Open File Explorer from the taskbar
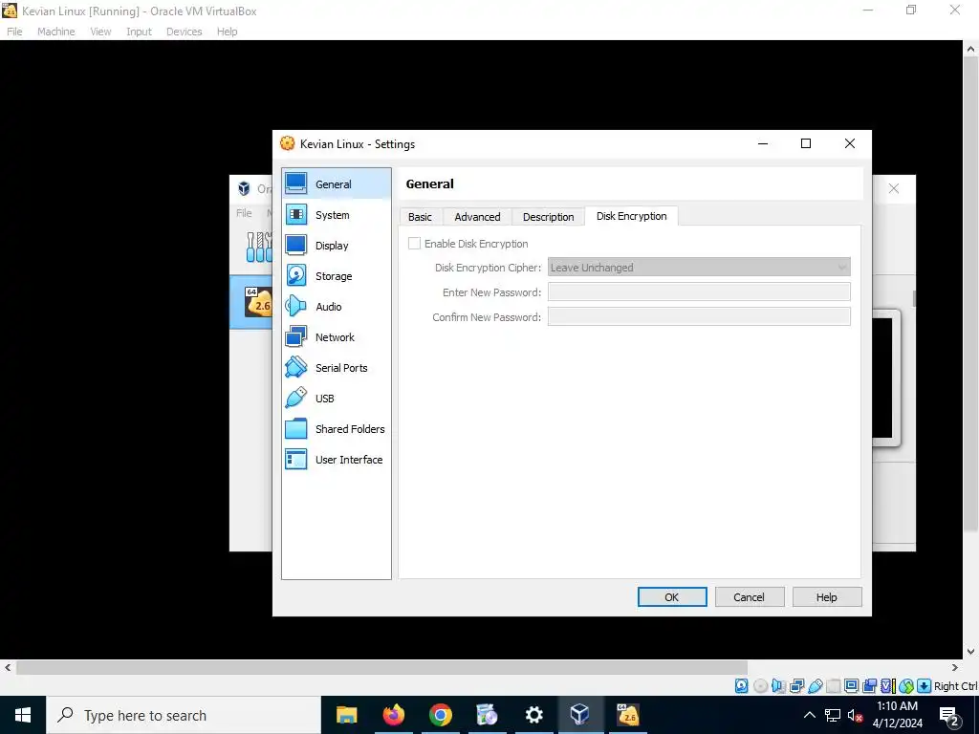The image size is (979, 734). [x=346, y=715]
